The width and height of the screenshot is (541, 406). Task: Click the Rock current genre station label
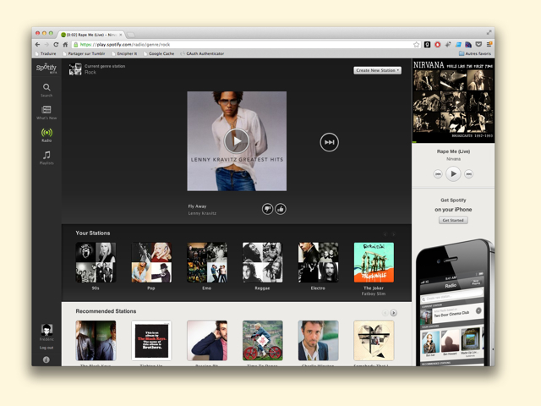tap(90, 72)
